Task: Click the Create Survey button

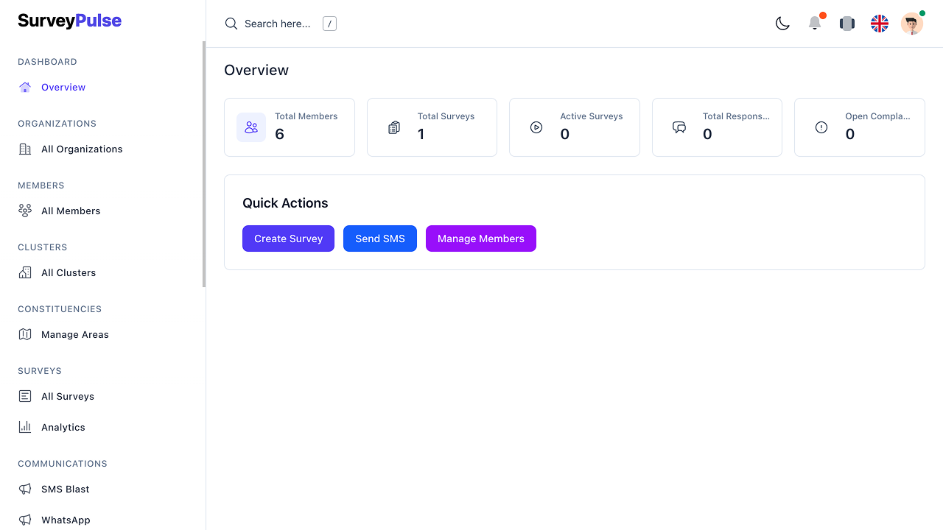Action: [288, 239]
